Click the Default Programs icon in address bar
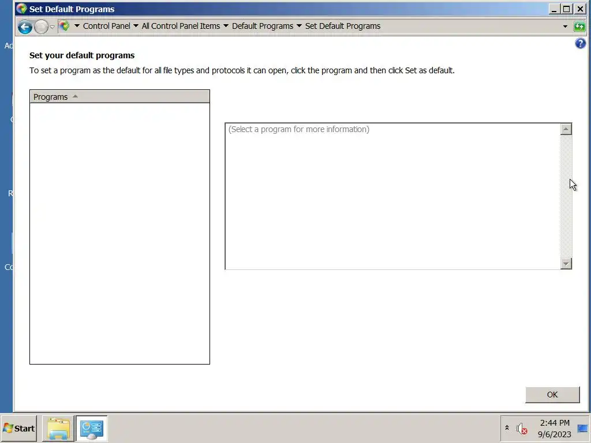This screenshot has height=443, width=591. [x=65, y=26]
